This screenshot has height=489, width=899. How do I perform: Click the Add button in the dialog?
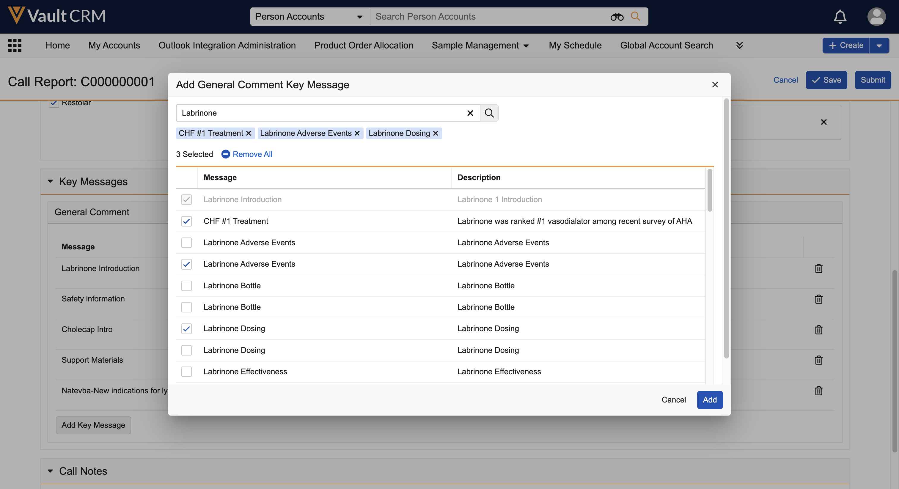(x=710, y=400)
